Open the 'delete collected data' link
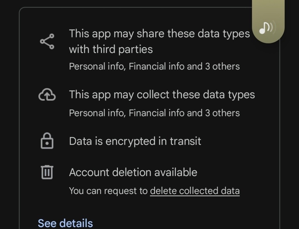 (x=195, y=191)
